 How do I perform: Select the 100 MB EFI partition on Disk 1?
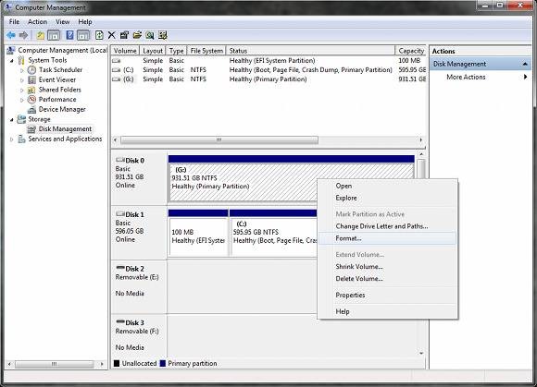(198, 233)
